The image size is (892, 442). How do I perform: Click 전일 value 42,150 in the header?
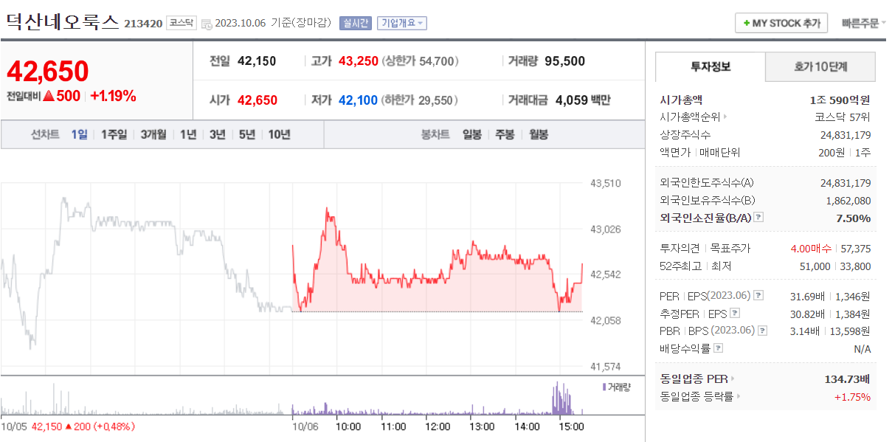257,61
